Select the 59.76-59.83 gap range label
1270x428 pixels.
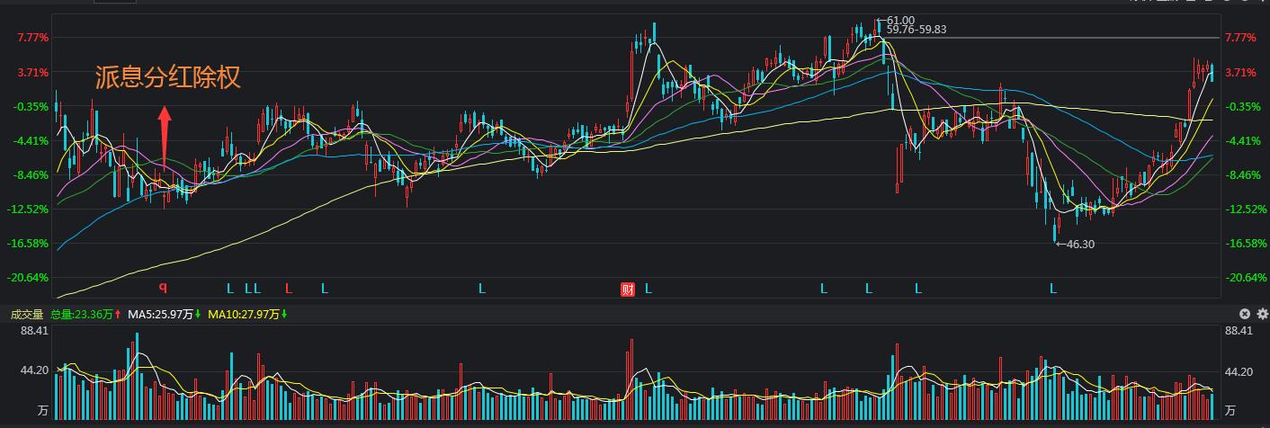[916, 30]
